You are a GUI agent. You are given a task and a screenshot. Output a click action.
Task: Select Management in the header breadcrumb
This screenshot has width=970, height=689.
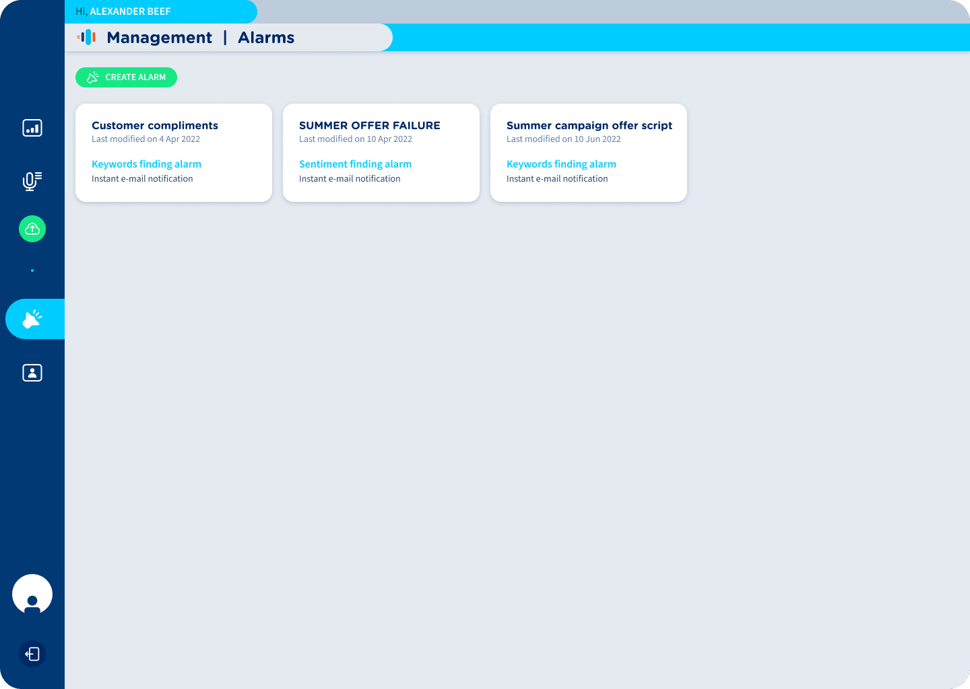[159, 38]
